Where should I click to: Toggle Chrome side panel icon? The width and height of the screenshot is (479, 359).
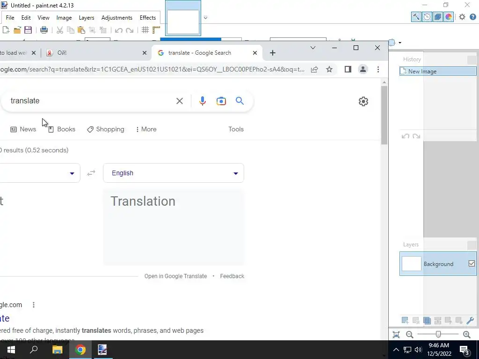[x=348, y=69]
